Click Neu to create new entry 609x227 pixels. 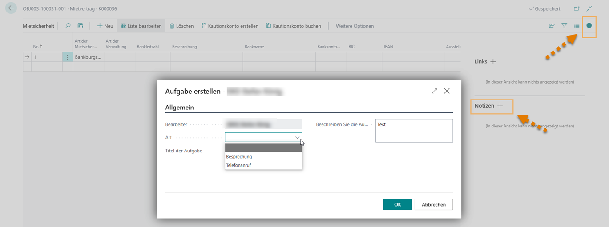coord(105,26)
